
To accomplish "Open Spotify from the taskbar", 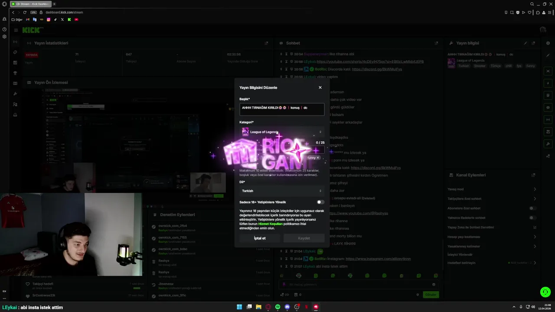I will 277,307.
